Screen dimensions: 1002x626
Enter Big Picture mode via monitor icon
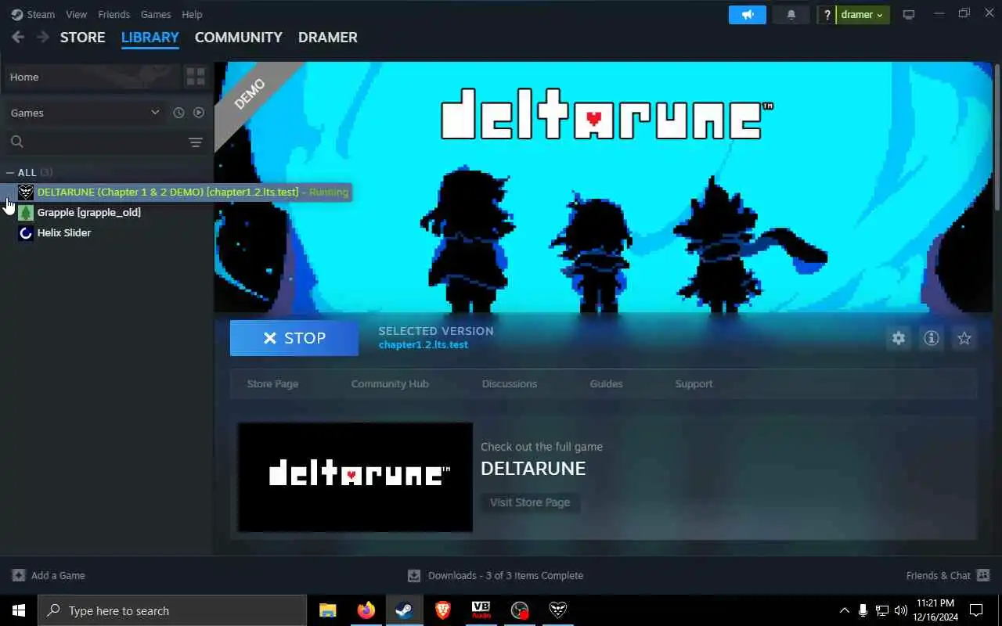click(909, 14)
